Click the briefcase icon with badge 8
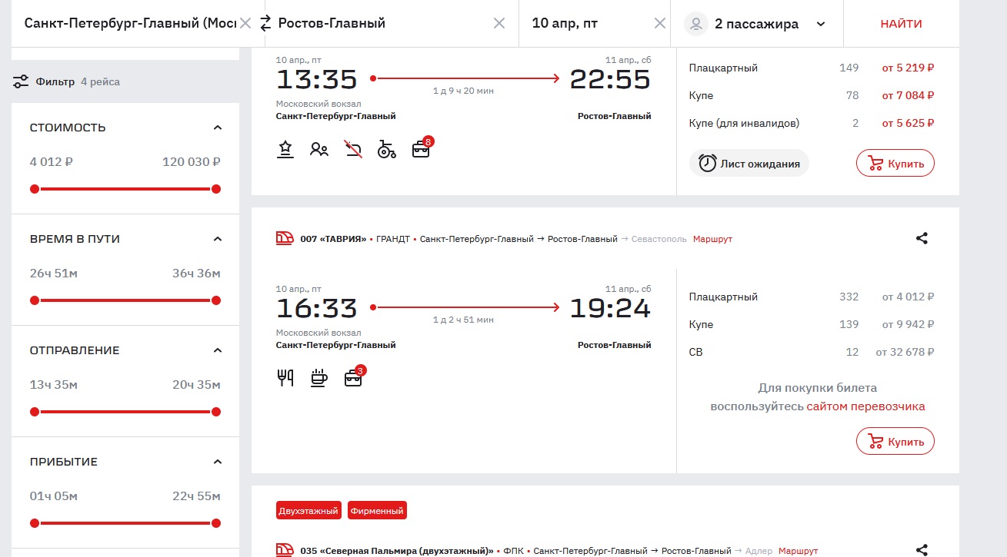 pos(421,149)
